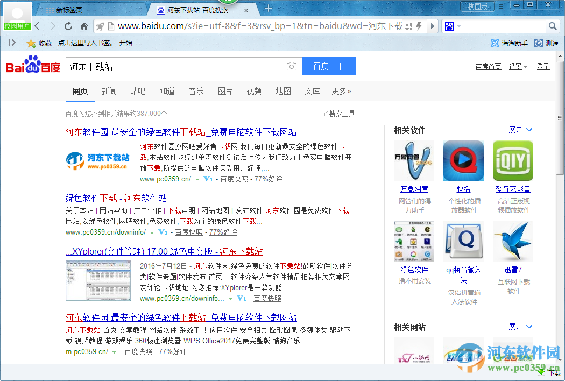Open a new tab with the plus button
565x381 pixels.
[x=269, y=8]
